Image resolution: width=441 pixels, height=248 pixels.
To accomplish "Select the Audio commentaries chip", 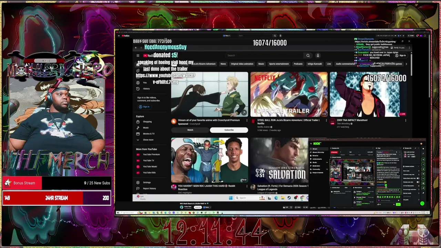I will point(345,64).
